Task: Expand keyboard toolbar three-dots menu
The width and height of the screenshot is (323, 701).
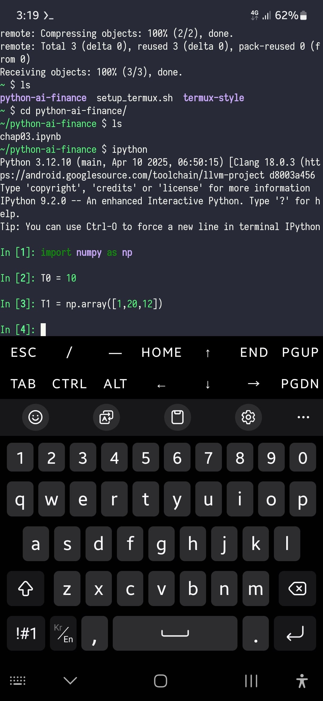Action: pyautogui.click(x=303, y=417)
